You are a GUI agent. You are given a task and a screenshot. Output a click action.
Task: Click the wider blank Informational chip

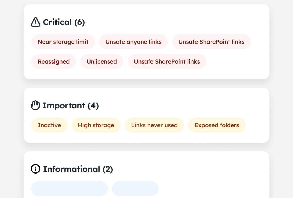tap(70, 189)
